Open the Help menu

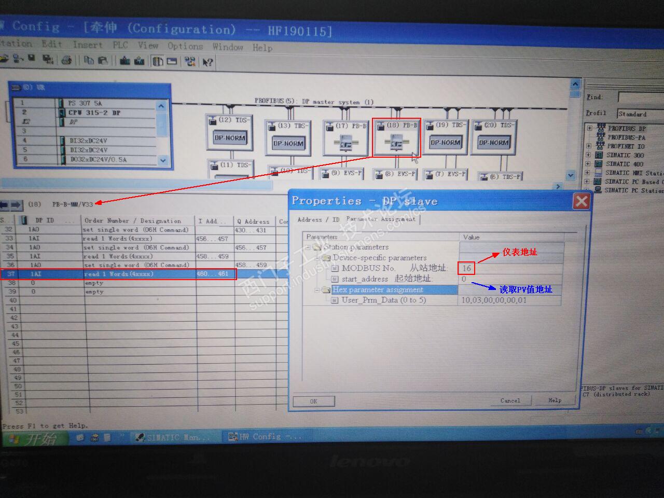click(x=262, y=47)
